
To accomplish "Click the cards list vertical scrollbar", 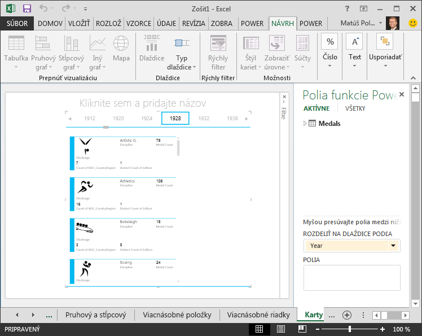I will tap(178, 147).
